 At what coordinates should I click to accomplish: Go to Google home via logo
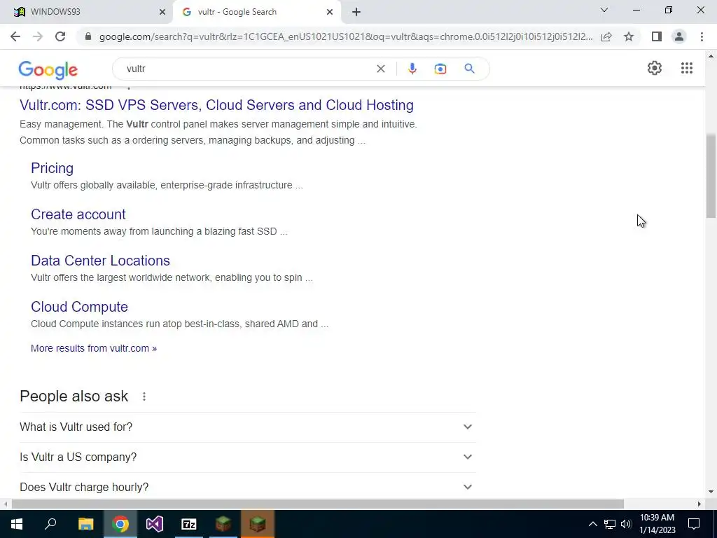point(48,69)
